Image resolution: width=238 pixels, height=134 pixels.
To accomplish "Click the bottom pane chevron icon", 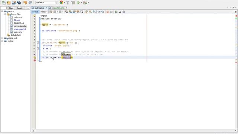I will click(x=33, y=131).
